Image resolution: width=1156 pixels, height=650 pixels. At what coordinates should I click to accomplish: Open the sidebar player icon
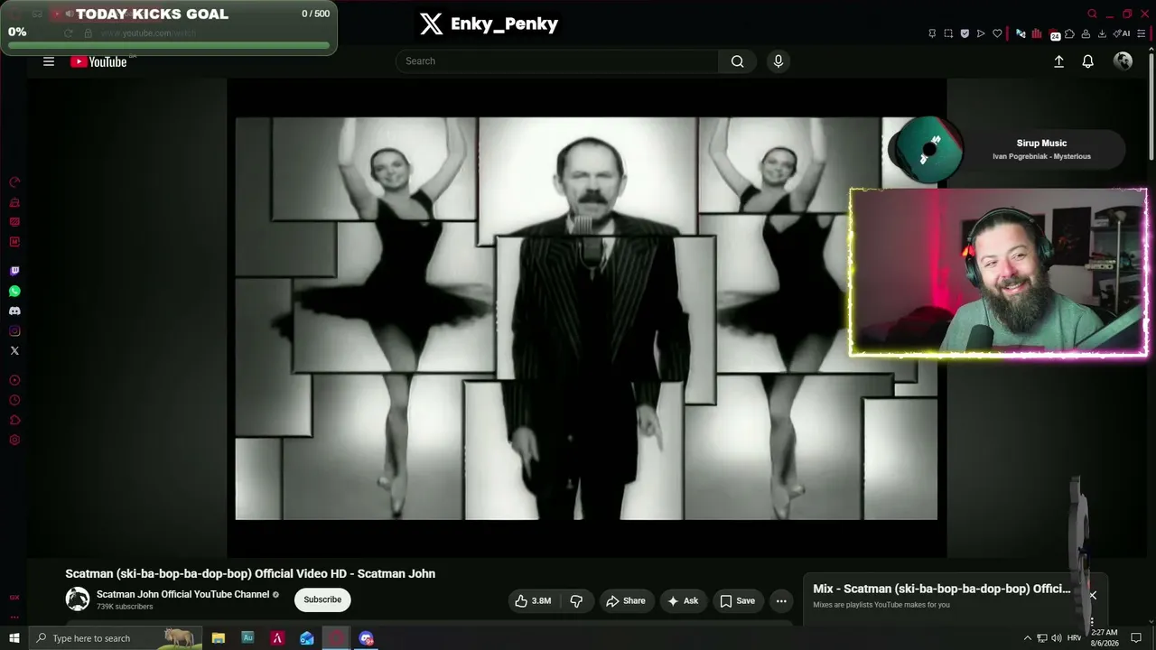click(14, 380)
